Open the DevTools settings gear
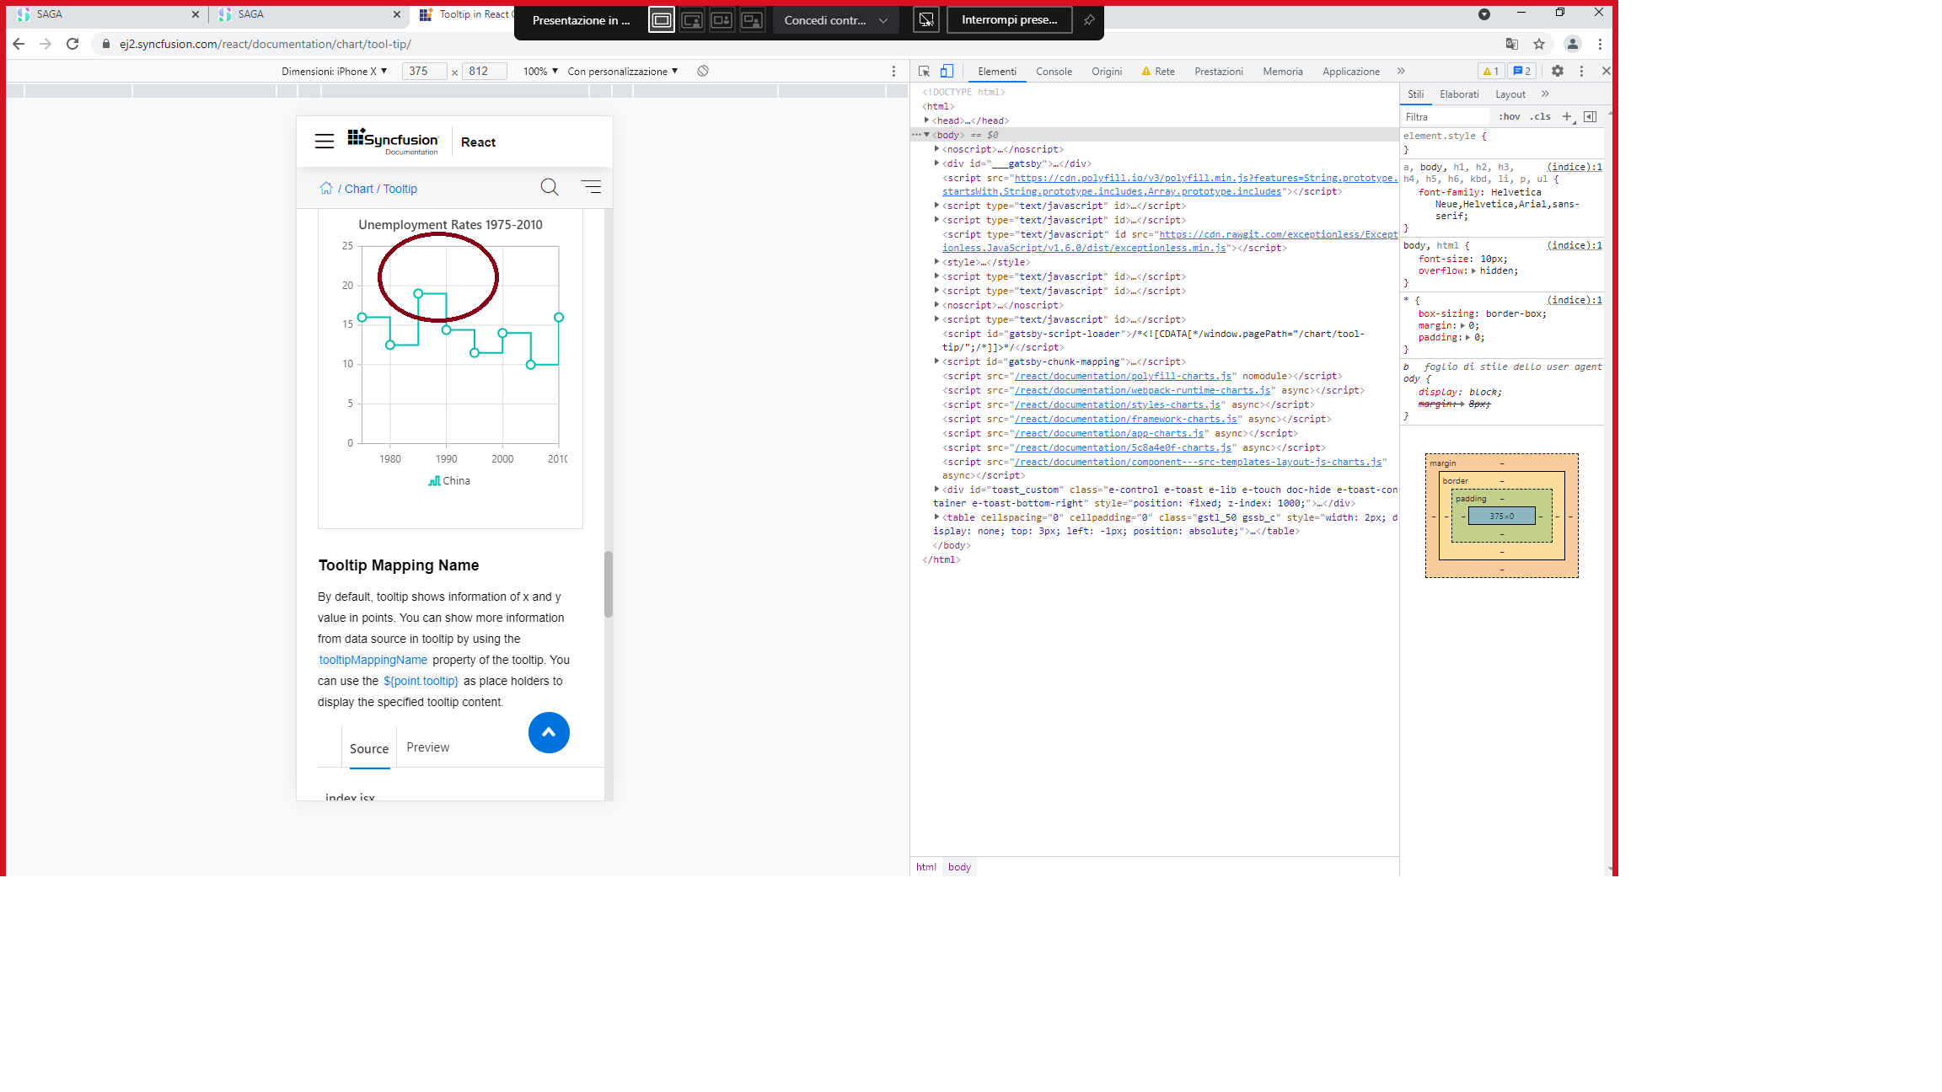 click(x=1557, y=72)
